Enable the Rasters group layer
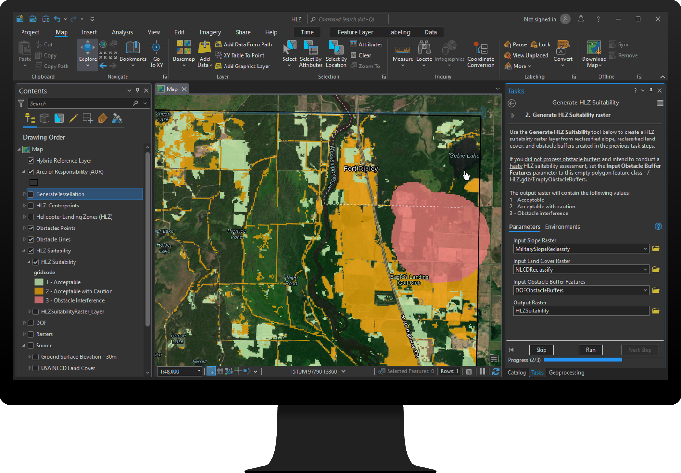Screen dimensions: 681x473 click(x=31, y=334)
